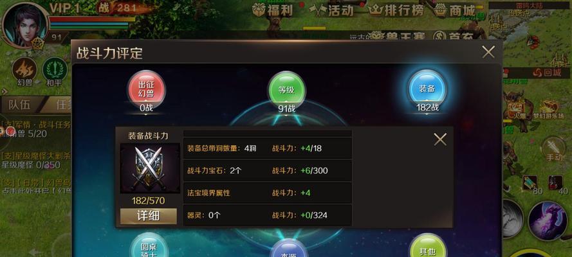
Task: Select the green 等级 orb
Action: (x=287, y=90)
